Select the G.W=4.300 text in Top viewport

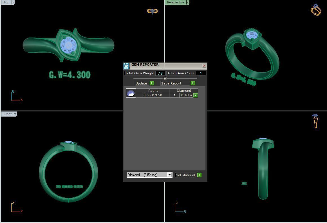pyautogui.click(x=70, y=75)
